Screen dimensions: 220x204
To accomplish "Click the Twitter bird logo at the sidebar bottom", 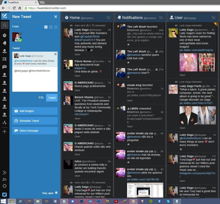I will click(5, 195).
